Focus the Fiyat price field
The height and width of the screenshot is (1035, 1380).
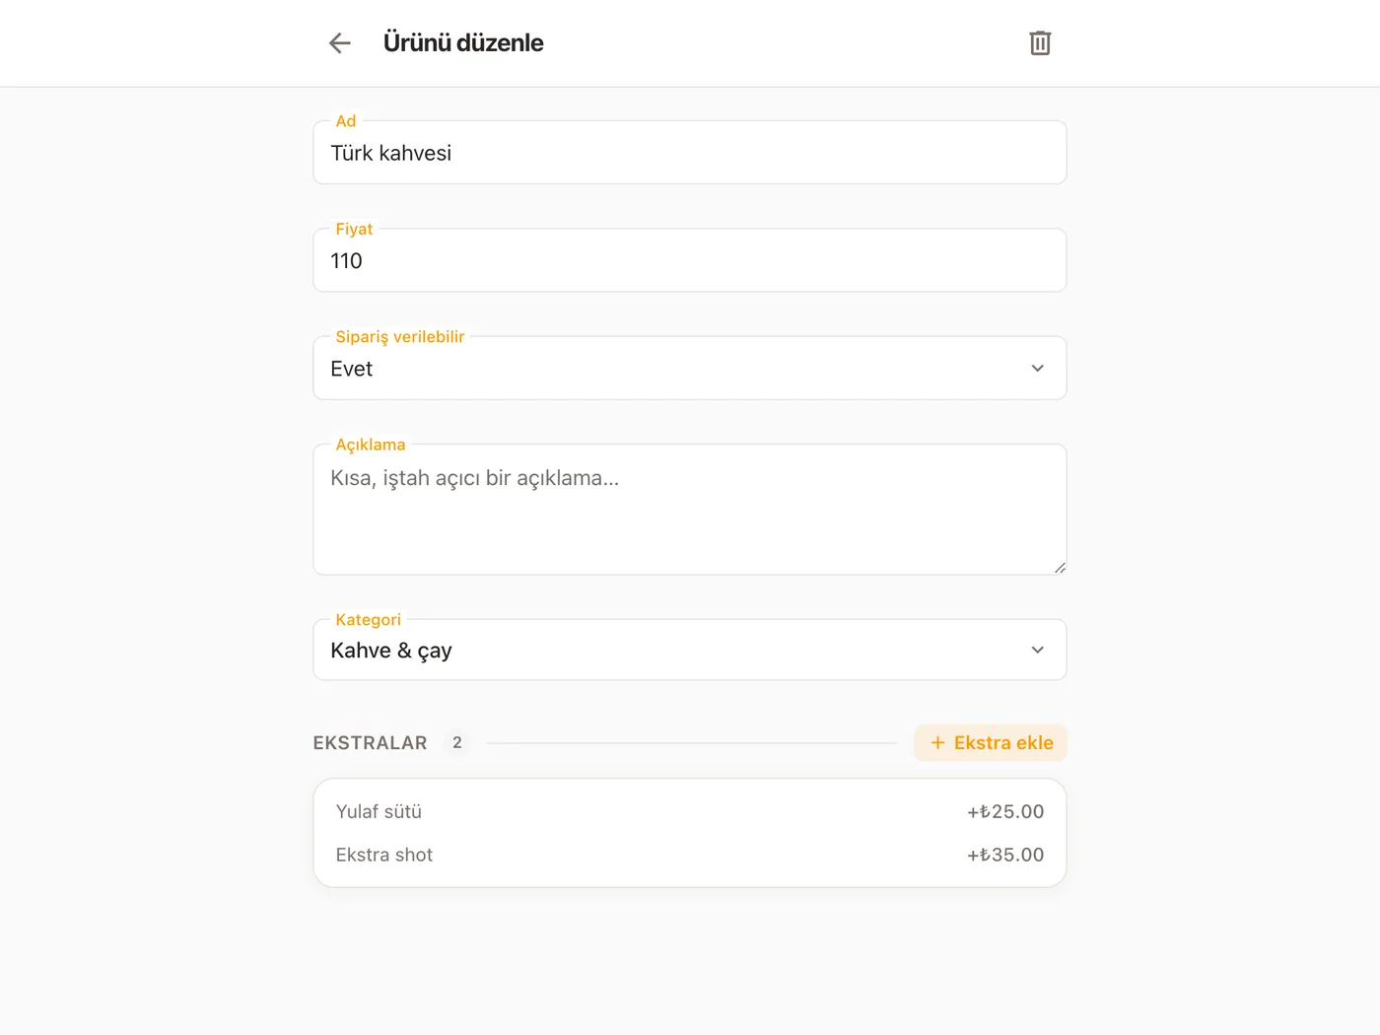click(x=690, y=260)
